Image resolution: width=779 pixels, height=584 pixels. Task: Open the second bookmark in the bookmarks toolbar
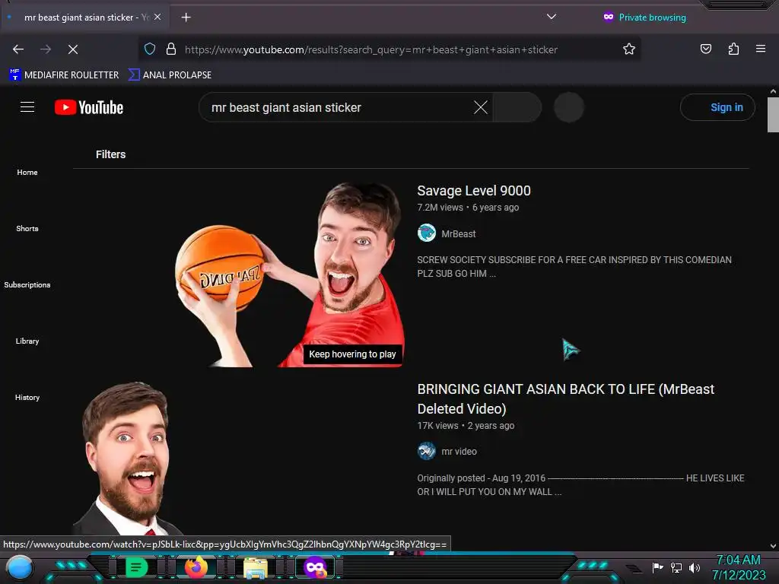click(x=170, y=75)
